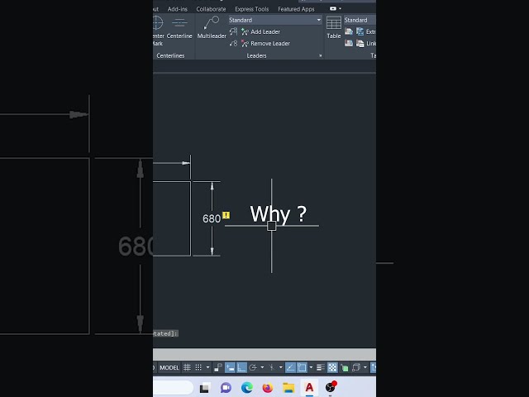Switch to AutoCAD taskbar icon
Screen dimensions: 529x397
tap(309, 388)
